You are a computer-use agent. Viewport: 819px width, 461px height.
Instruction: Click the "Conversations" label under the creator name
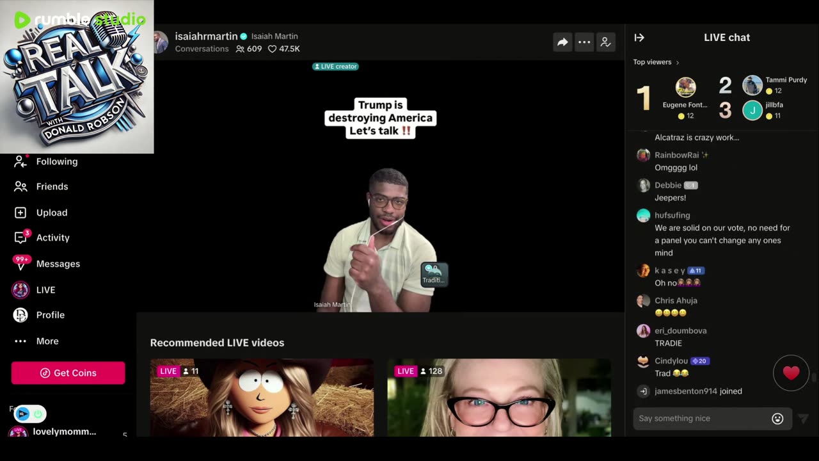coord(202,49)
